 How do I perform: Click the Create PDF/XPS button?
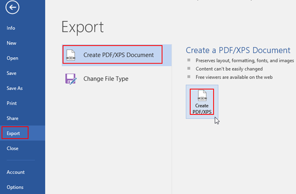(202, 102)
